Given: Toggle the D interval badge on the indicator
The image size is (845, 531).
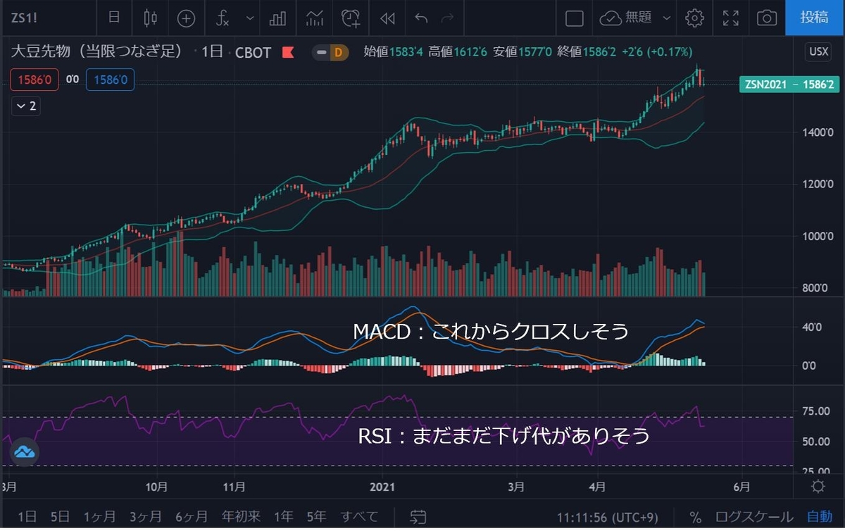Looking at the screenshot, I should [337, 52].
